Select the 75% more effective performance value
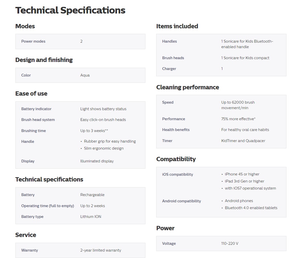Viewport: 289px width, 258px height. (238, 119)
